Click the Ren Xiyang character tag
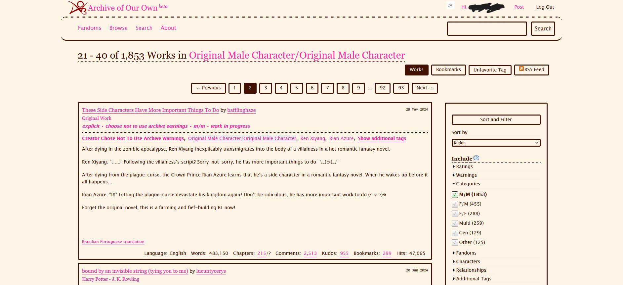Screen dimensions: 623x285 tap(313, 138)
